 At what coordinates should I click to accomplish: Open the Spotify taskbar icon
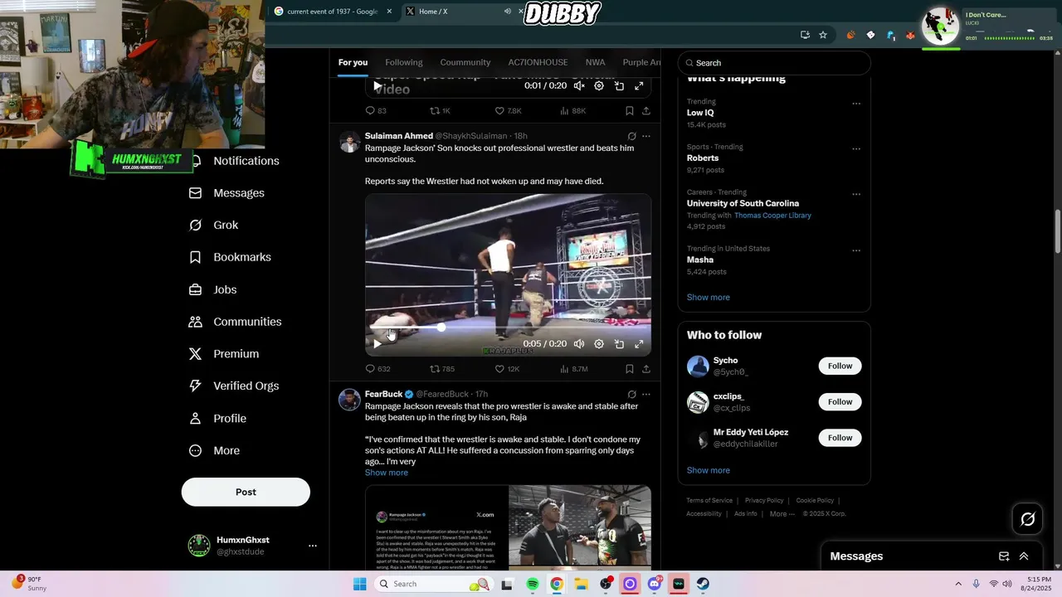533,584
